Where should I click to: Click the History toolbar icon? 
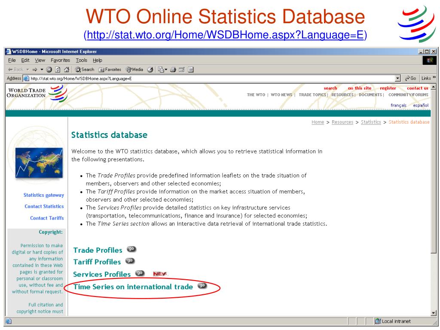coord(150,70)
